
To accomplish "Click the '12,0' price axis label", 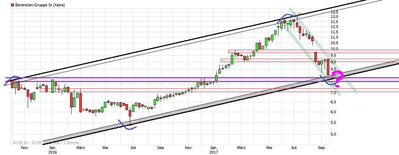I will [x=334, y=27].
